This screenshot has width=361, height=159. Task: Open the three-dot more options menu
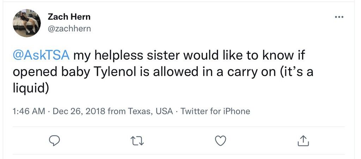(339, 17)
